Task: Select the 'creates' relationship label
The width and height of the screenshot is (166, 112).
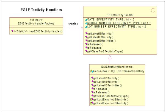Action: 73,23
